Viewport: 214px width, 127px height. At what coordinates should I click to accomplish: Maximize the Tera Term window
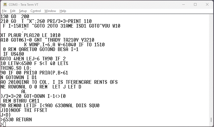point(195,4)
